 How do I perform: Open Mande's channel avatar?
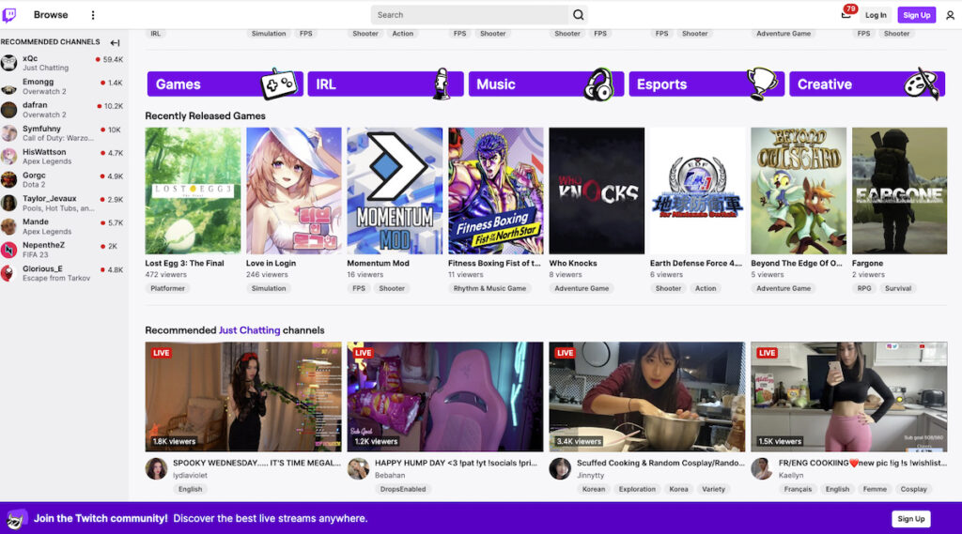pos(9,226)
